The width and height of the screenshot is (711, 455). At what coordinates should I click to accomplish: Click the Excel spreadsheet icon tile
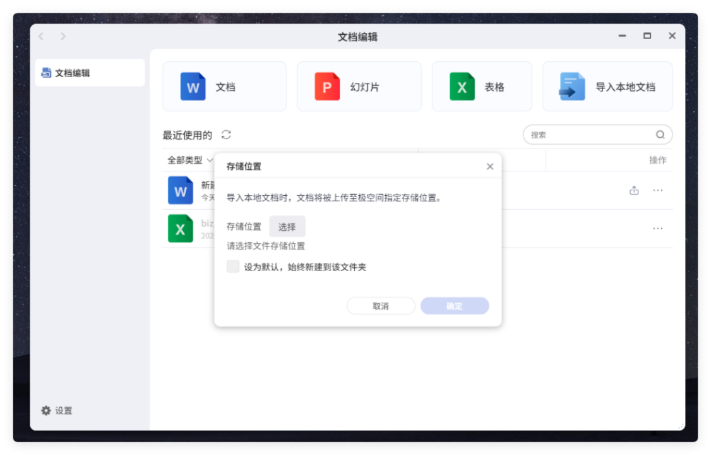[x=462, y=87]
